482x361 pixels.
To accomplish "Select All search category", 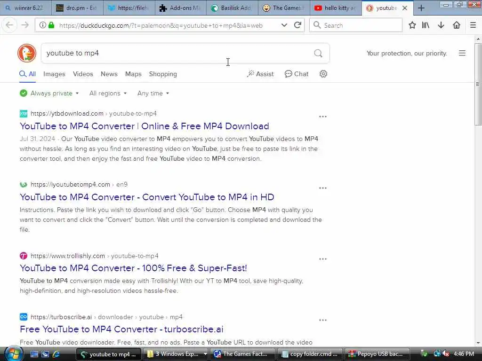I will [27, 74].
